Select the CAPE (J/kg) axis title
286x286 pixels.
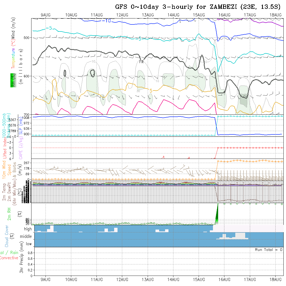(x=21, y=148)
